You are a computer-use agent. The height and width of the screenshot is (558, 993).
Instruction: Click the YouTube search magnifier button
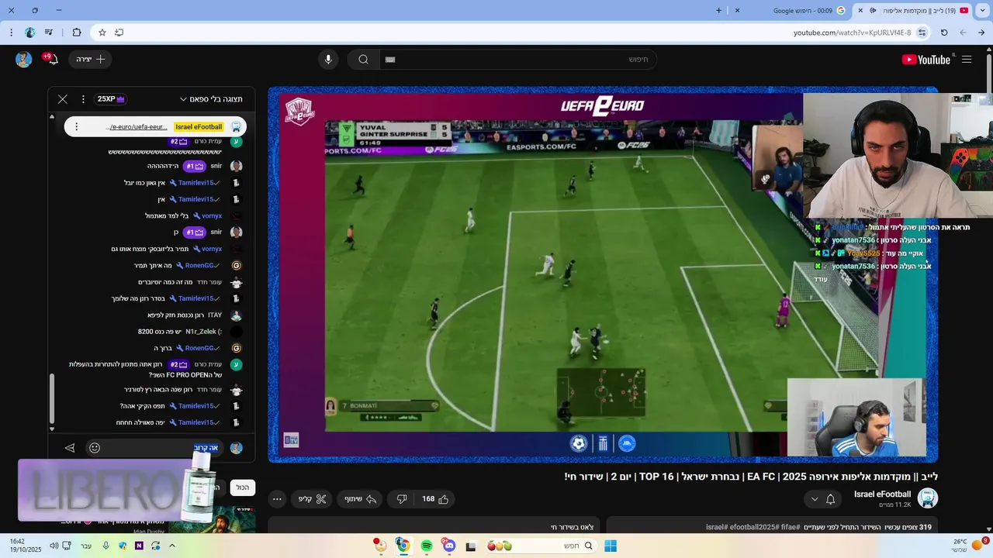point(363,60)
